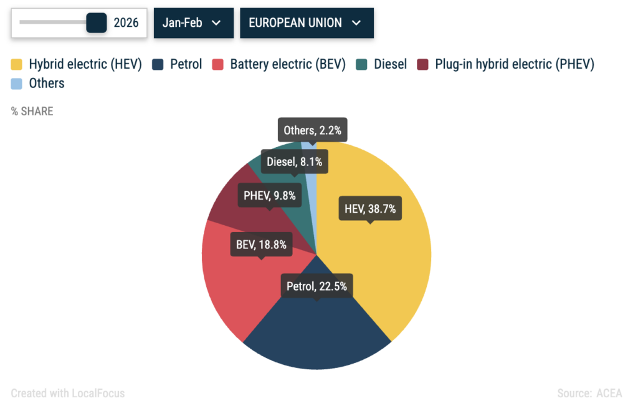Viewport: 638px width, 411px height.
Task: Click the 'Petrol, 22.5%' tooltip label
Action: pyautogui.click(x=317, y=287)
